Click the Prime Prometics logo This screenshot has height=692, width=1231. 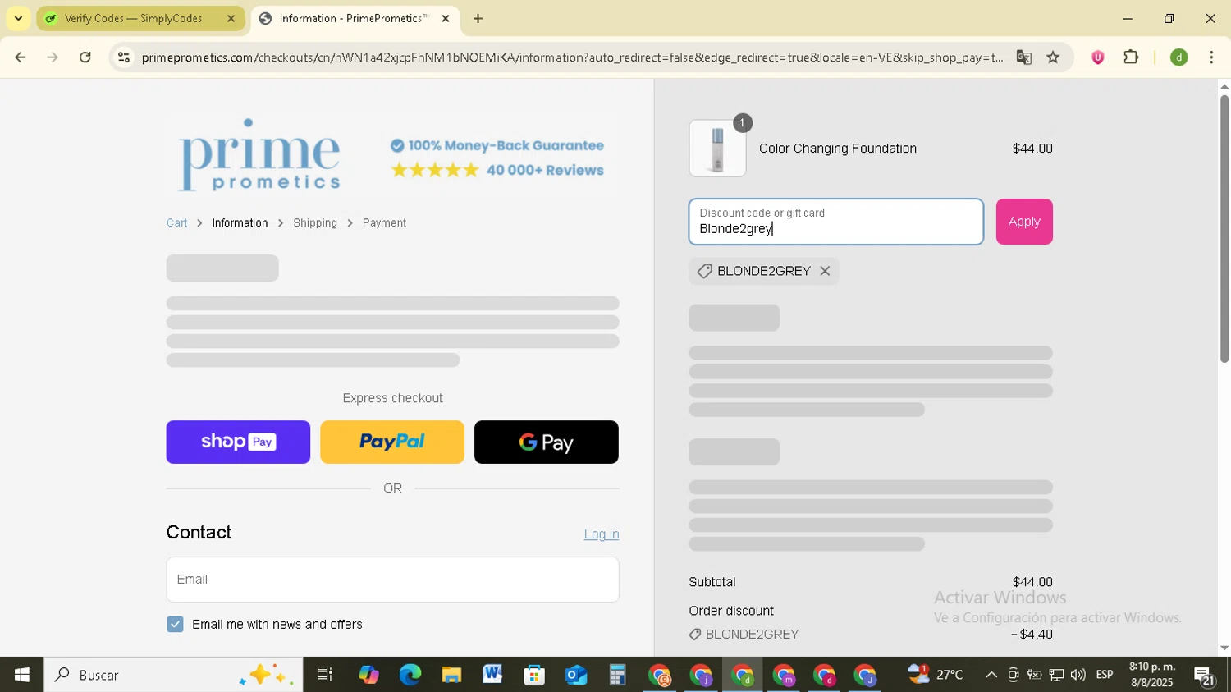[x=259, y=154]
